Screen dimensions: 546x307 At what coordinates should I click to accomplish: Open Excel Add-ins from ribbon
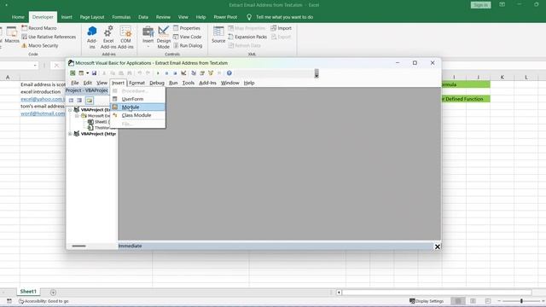tap(108, 38)
